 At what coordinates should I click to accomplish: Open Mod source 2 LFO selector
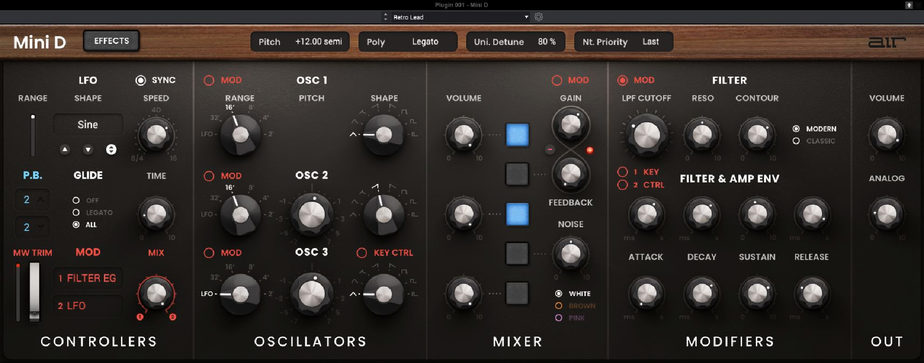[88, 306]
